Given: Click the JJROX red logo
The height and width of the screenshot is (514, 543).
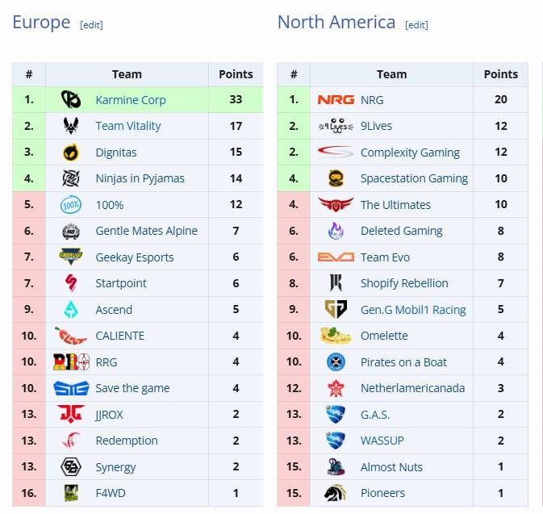Looking at the screenshot, I should (71, 414).
